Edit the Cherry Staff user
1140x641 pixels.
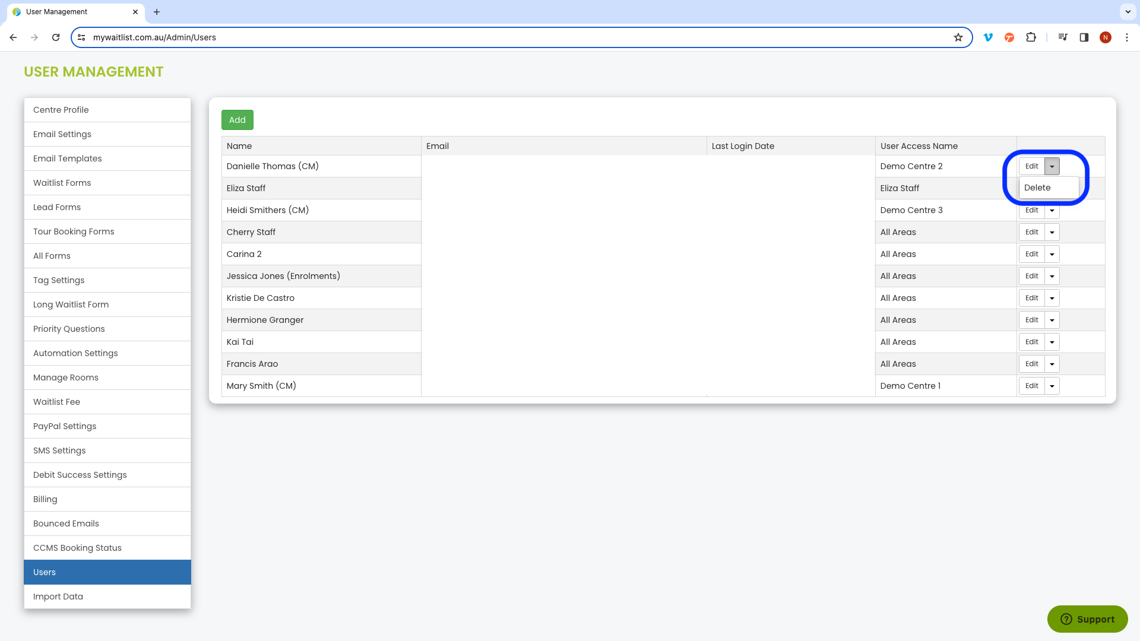coord(1032,232)
